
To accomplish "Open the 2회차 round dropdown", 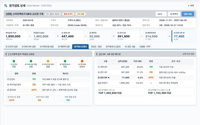I will (161, 14).
